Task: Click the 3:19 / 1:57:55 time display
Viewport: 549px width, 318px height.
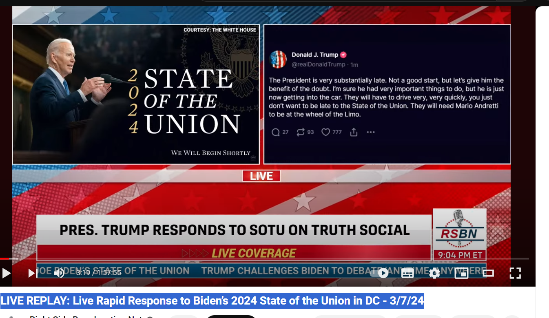Action: (98, 273)
